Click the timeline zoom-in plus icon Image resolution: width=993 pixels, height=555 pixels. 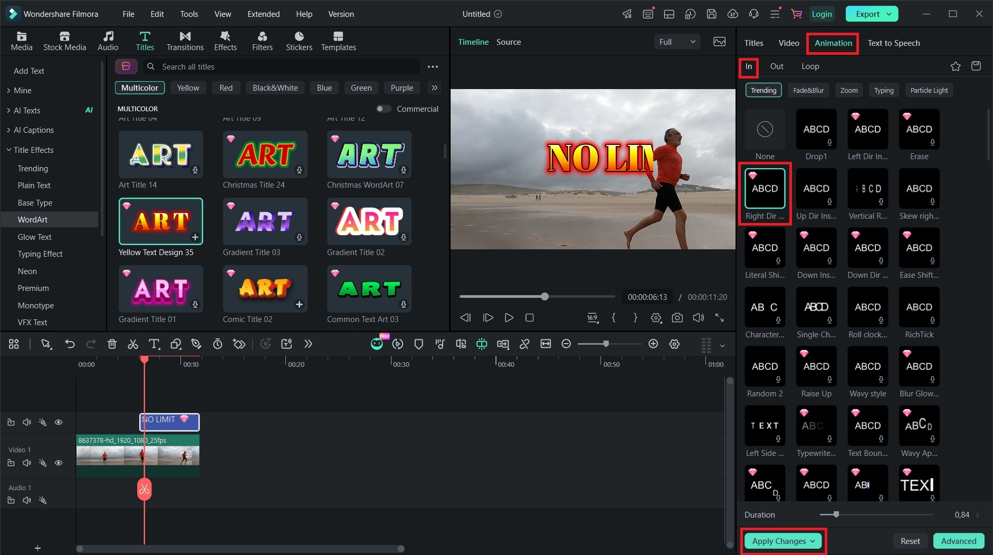point(653,344)
